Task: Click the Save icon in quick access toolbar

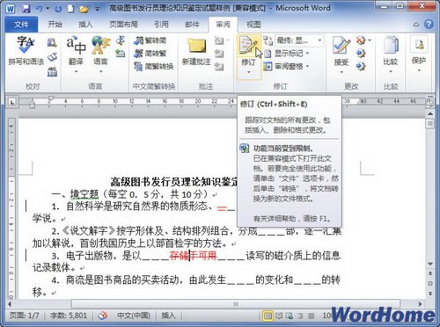Action: tap(26, 9)
